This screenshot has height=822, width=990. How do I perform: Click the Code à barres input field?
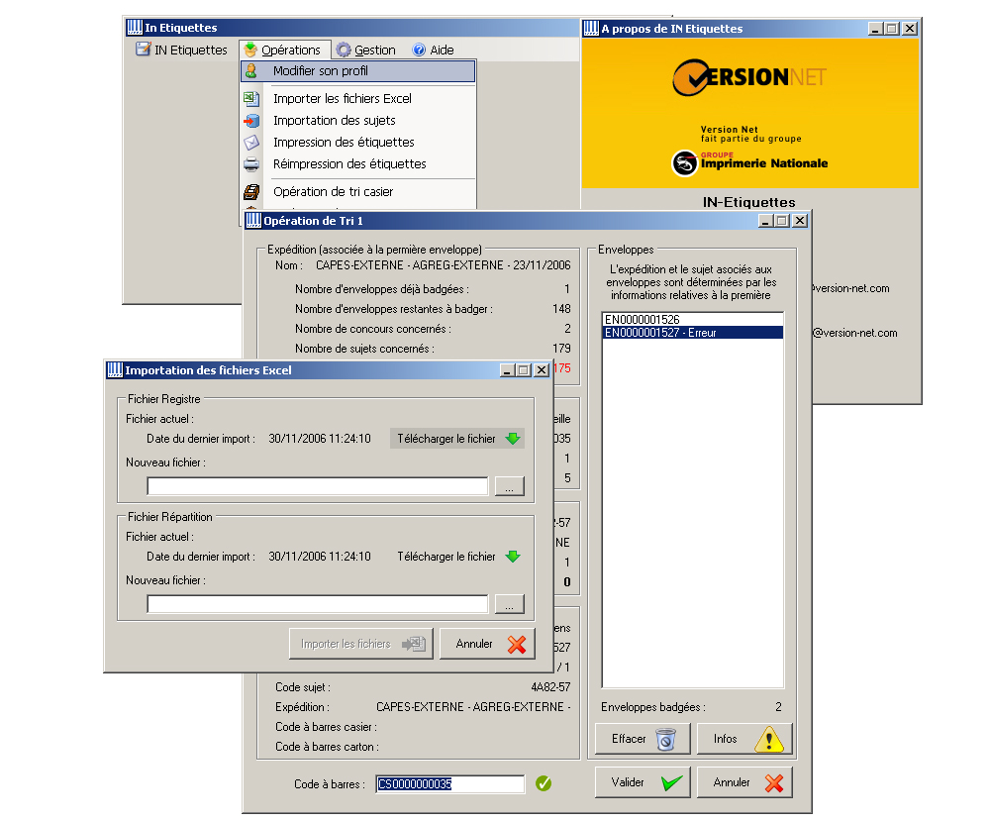449,784
